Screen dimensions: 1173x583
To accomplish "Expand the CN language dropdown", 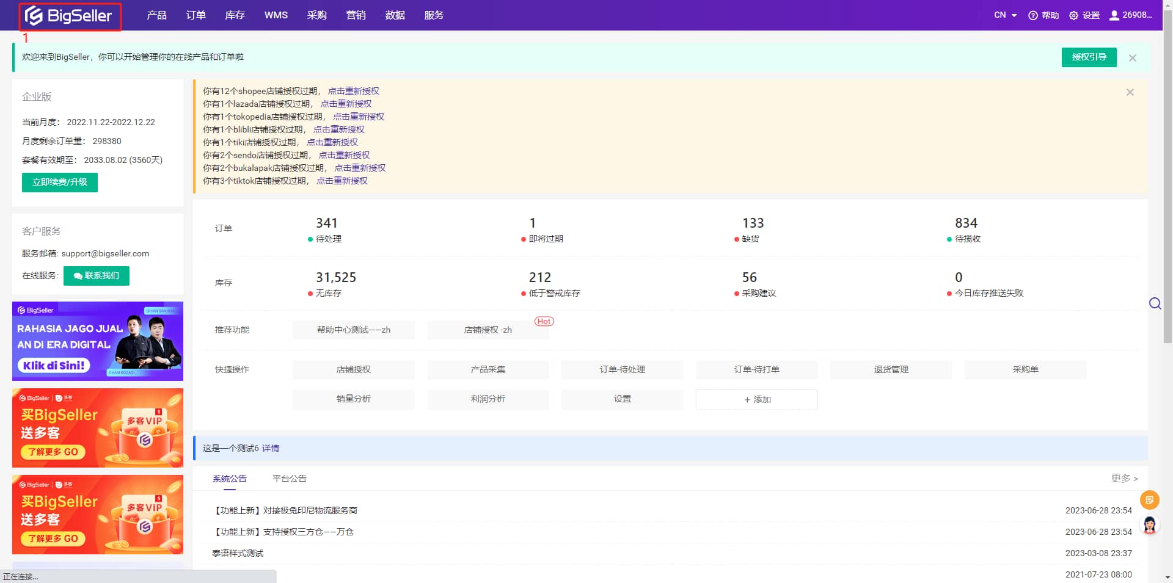I will (x=1005, y=15).
